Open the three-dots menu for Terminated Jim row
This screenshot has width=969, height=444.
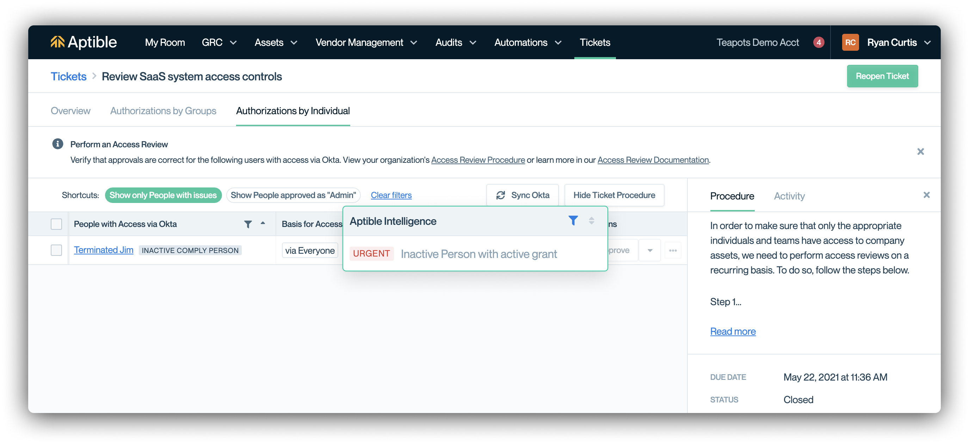point(673,251)
